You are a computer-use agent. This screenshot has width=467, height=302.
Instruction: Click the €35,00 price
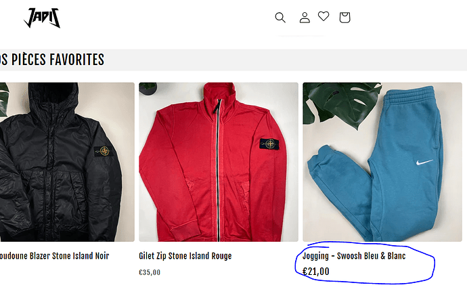(x=150, y=272)
